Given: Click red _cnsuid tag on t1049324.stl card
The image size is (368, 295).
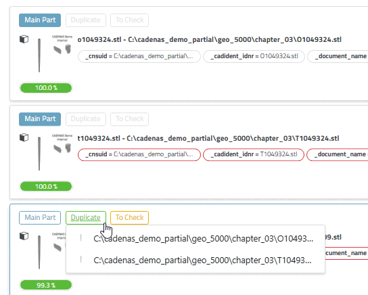Looking at the screenshot, I should pos(139,155).
